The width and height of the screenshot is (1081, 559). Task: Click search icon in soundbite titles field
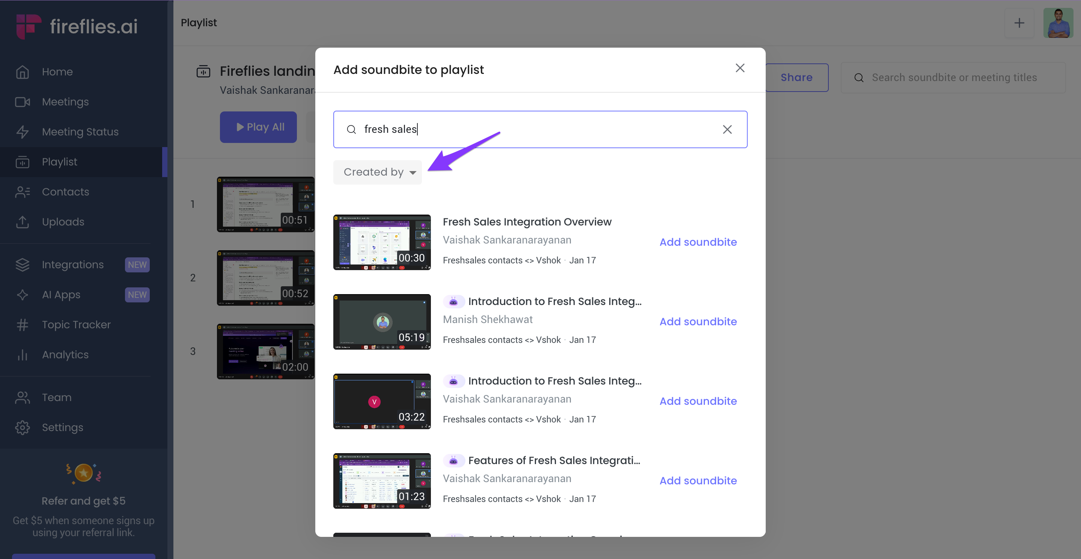pyautogui.click(x=859, y=78)
